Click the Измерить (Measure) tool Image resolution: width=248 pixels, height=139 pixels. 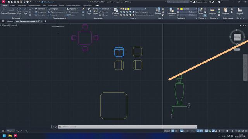[212, 11]
